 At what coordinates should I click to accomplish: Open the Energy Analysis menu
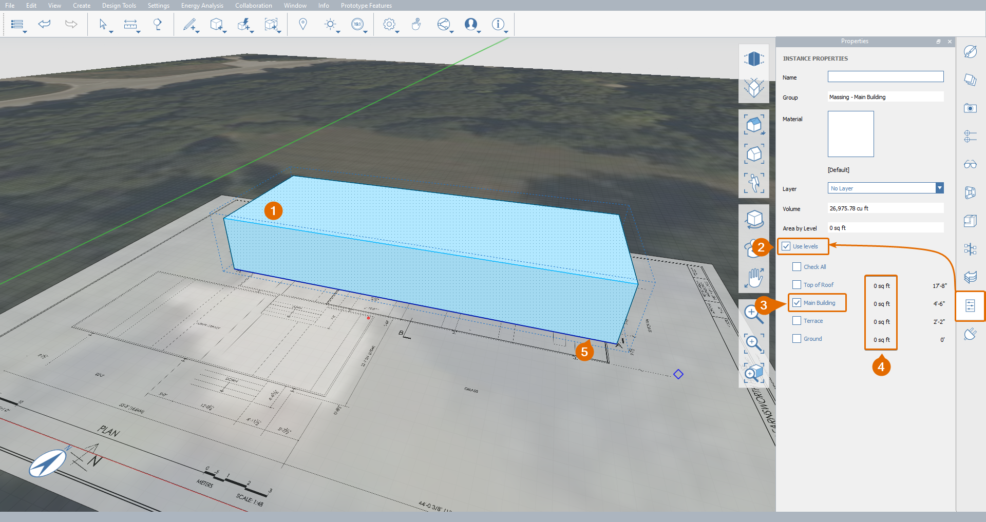coord(202,6)
